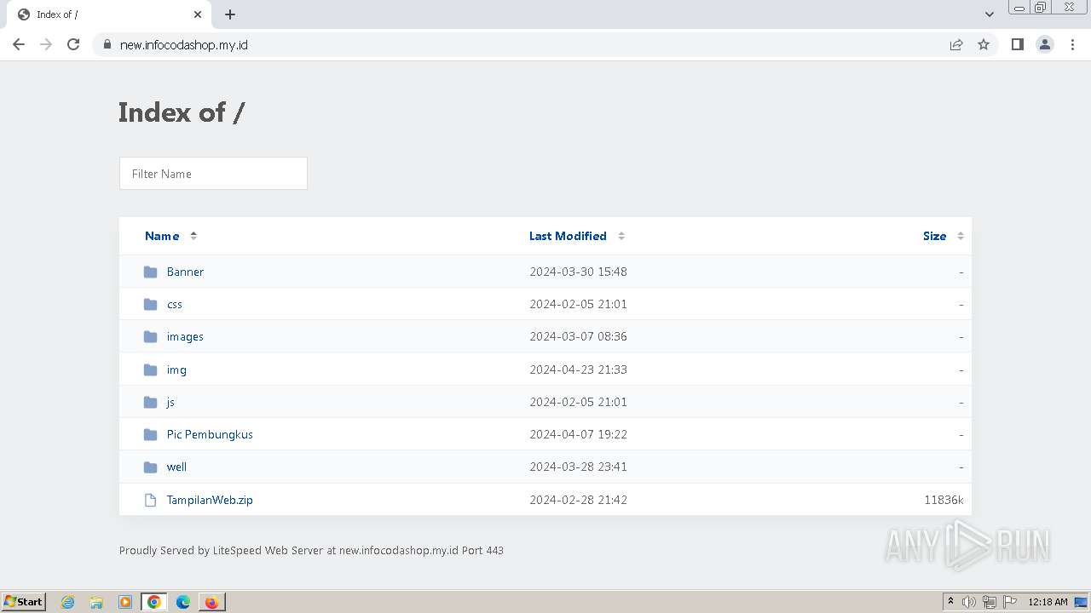Click the 12:18 AM system clock
The width and height of the screenshot is (1091, 613).
pyautogui.click(x=1048, y=602)
